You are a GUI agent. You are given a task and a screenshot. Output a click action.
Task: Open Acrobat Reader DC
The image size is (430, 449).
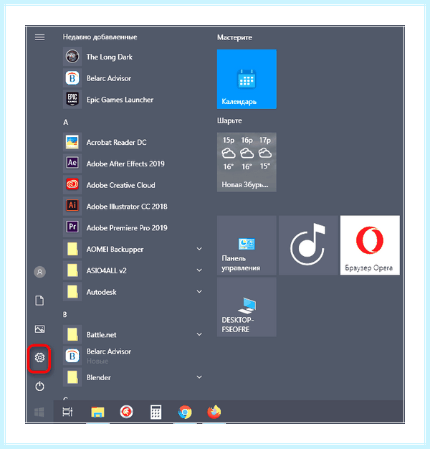(x=133, y=142)
